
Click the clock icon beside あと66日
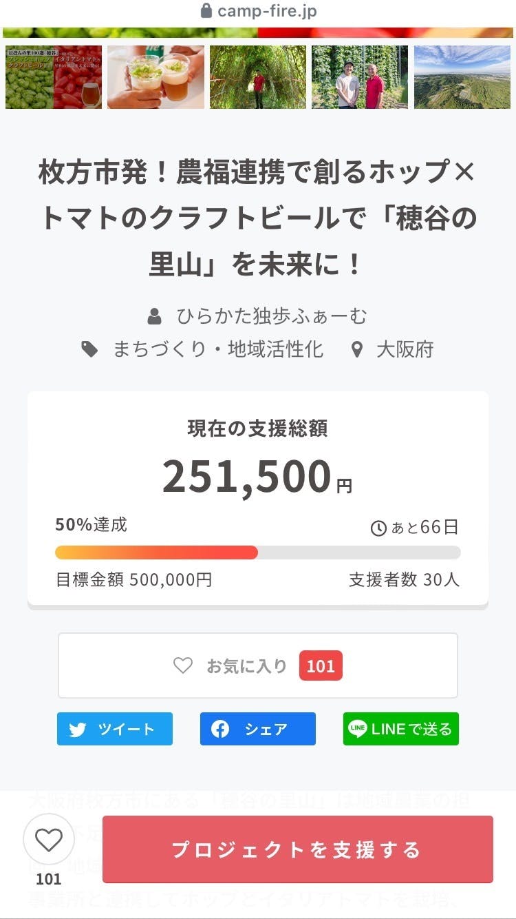378,528
